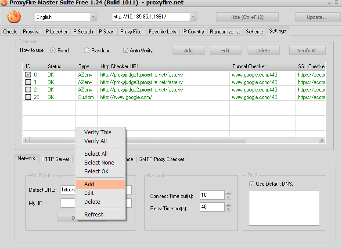The width and height of the screenshot is (342, 249).
Task: Click the horizontal scrollbar right arrow
Action: (x=322, y=140)
